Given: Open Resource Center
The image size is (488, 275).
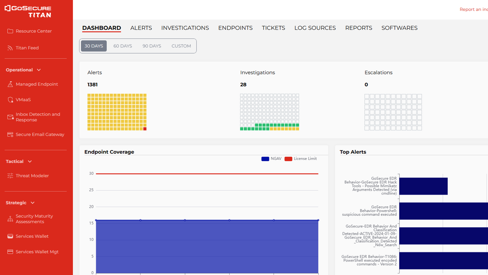Looking at the screenshot, I should 34,31.
